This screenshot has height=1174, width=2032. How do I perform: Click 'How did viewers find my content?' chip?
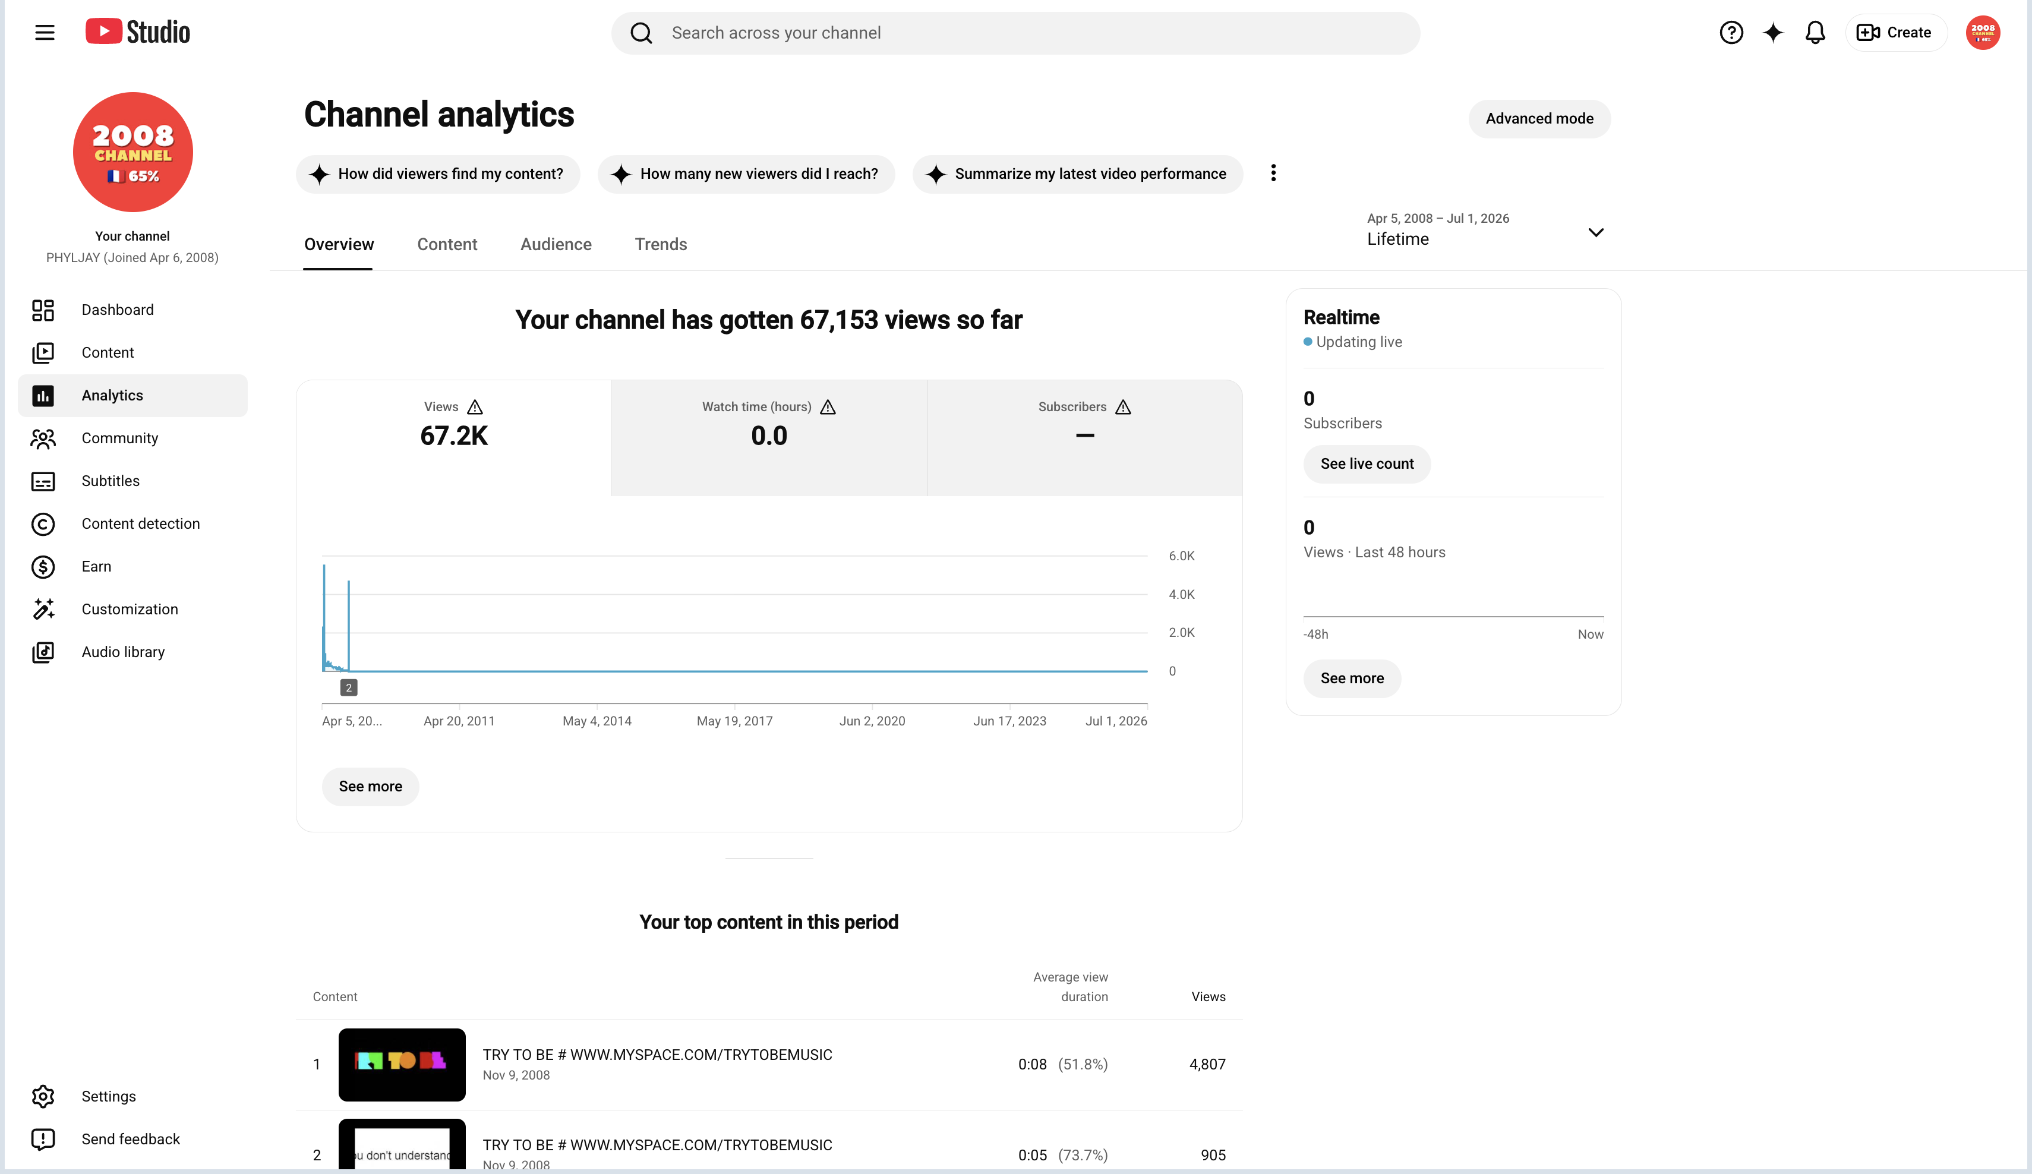click(x=438, y=173)
